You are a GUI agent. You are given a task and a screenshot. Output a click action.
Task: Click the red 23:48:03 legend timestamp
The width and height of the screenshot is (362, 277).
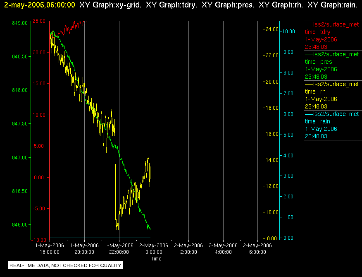[x=316, y=47]
